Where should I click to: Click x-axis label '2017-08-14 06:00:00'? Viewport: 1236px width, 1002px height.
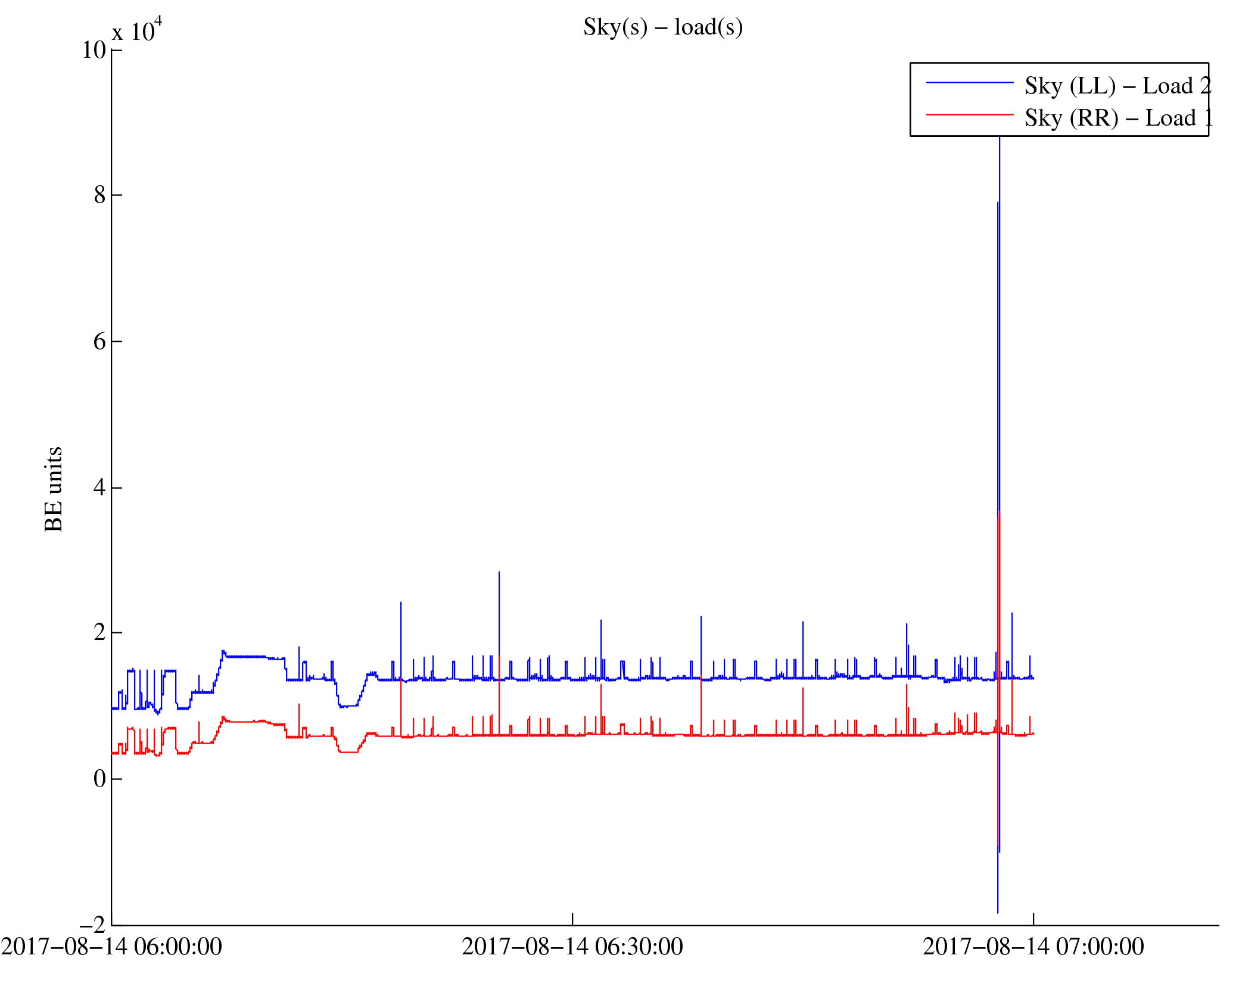[x=111, y=947]
